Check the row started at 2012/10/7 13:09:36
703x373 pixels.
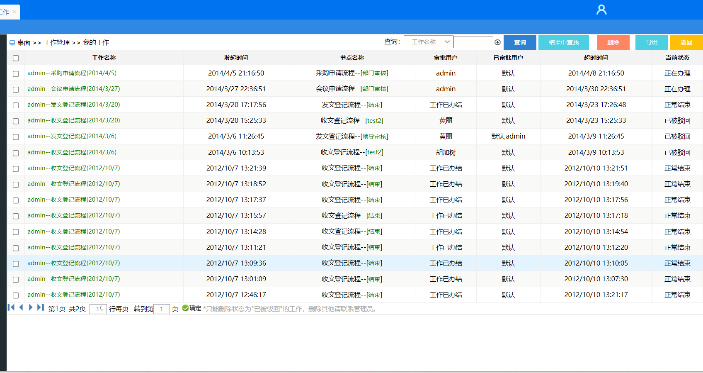pyautogui.click(x=16, y=264)
